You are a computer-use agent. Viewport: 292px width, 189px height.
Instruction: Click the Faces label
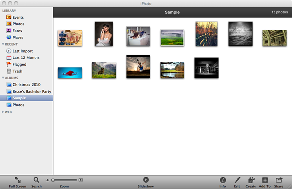[x=18, y=31]
